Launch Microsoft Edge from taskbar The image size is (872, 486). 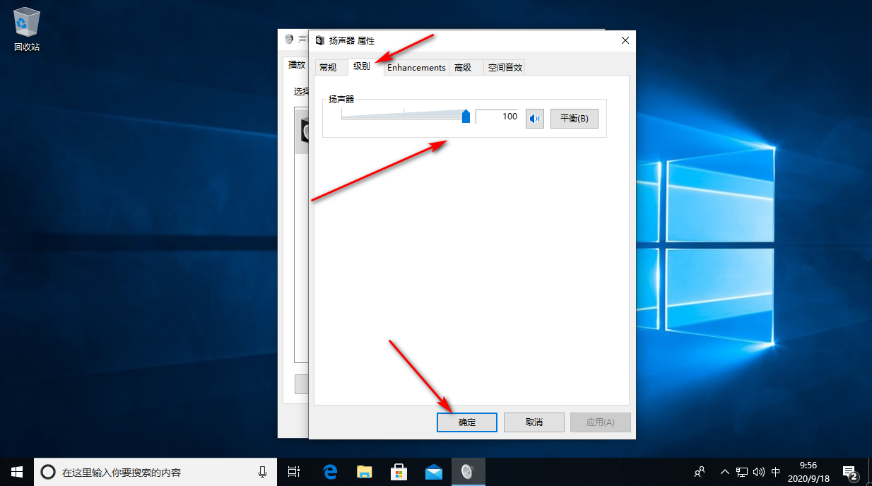click(330, 472)
